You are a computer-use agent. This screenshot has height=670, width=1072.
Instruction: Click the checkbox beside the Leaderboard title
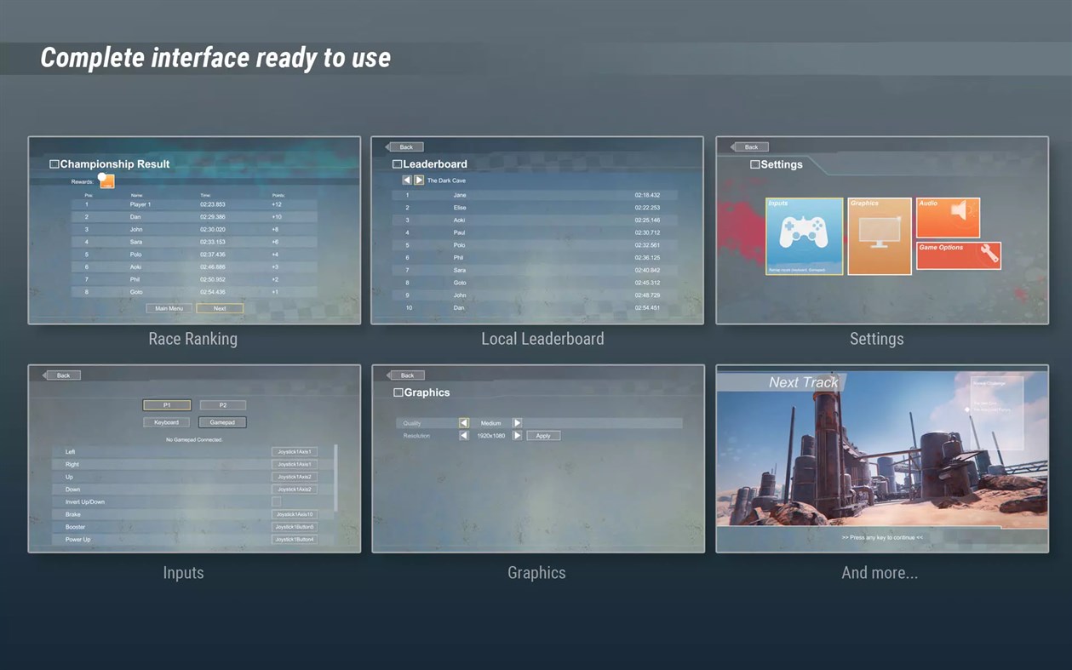point(398,164)
